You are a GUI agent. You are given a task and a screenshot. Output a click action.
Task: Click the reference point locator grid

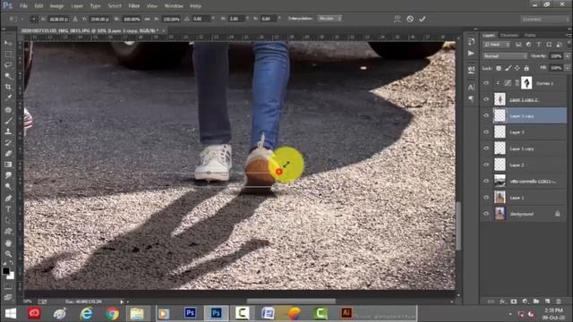[33, 19]
